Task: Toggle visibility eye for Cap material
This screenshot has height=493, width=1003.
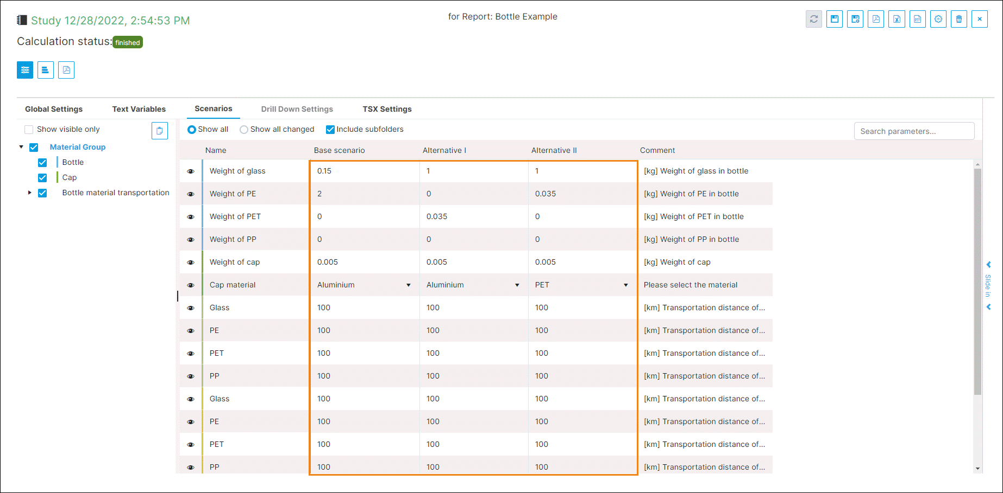Action: pos(191,285)
